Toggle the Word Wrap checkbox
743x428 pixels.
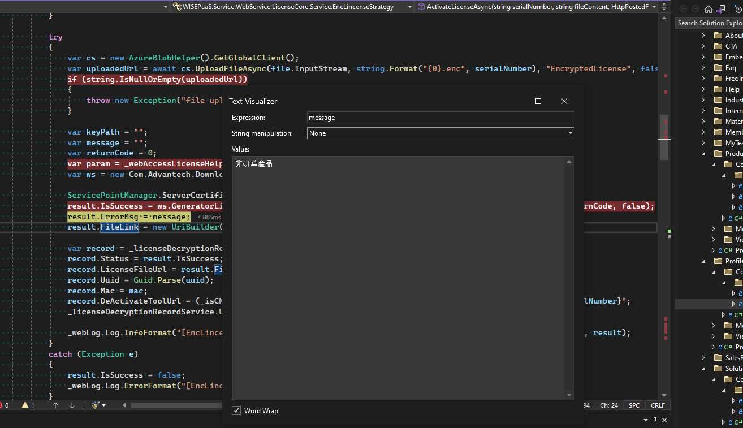[x=236, y=411]
